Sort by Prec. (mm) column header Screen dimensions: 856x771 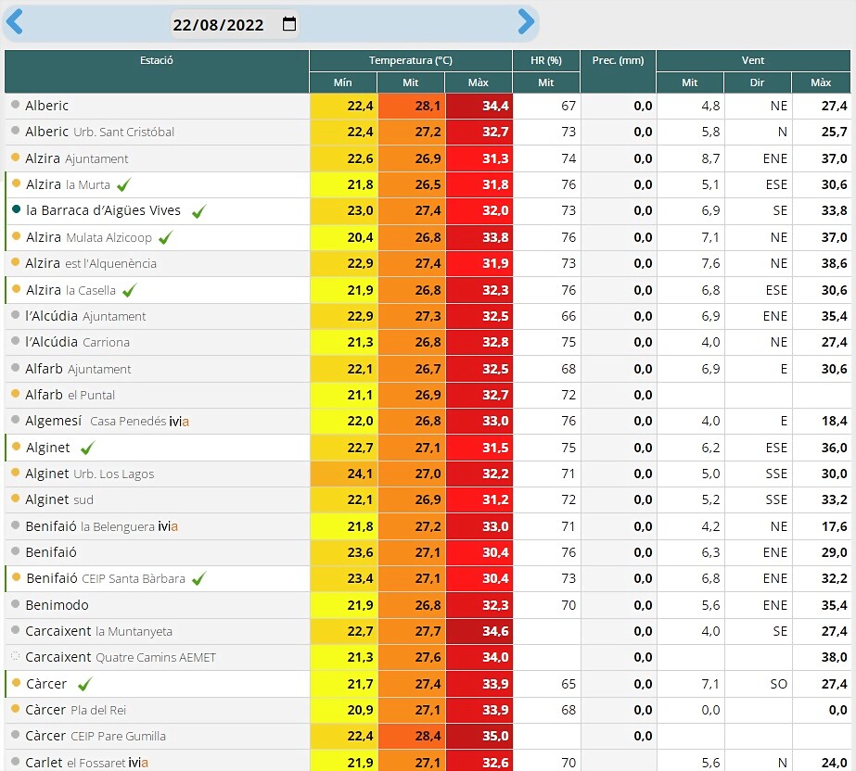618,71
